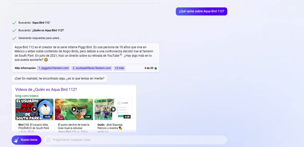Click the answer paragraph about Piggy Bird
The width and height of the screenshot is (304, 147).
click(x=84, y=53)
